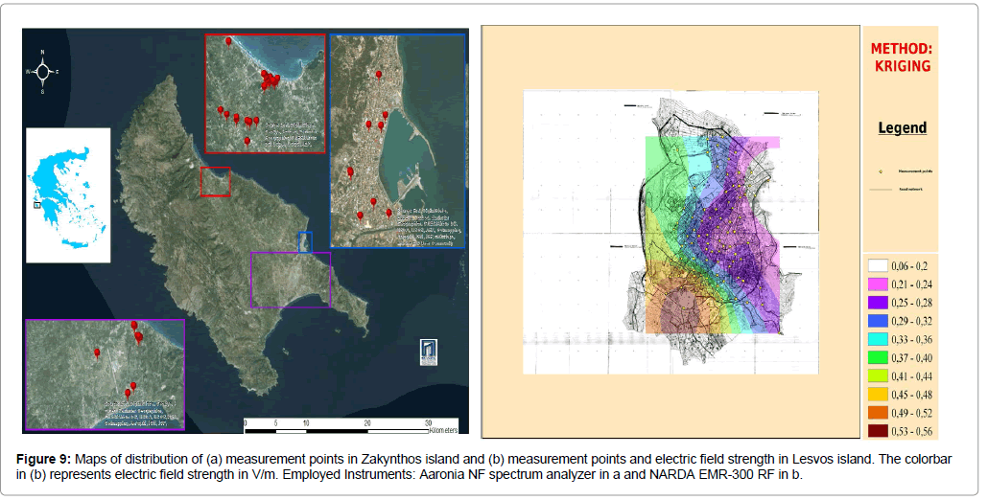Click the small marker square on the Greece locator map
Viewport: 988px width, 500px height.
point(36,203)
